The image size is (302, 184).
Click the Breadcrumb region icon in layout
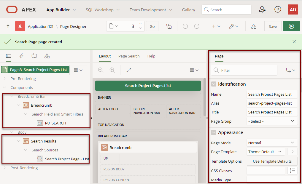[x=105, y=148]
